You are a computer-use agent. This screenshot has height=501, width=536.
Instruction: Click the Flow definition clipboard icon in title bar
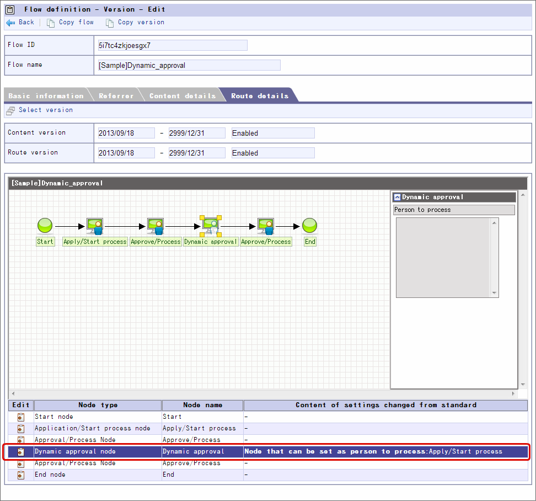pos(10,9)
